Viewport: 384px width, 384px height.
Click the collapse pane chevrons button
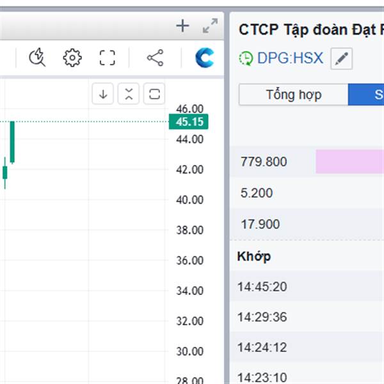point(129,94)
